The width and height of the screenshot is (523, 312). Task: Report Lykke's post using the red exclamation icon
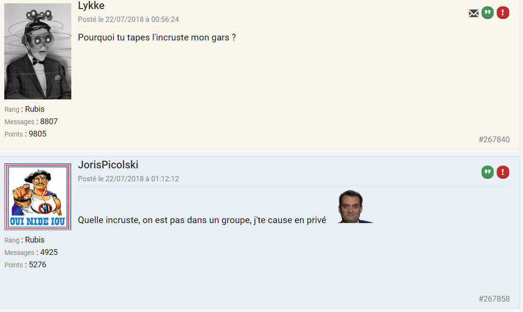[503, 13]
